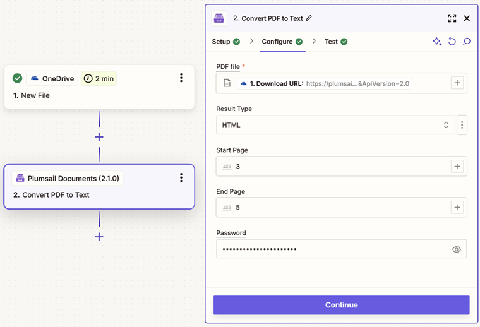Click the End Page label

231,191
